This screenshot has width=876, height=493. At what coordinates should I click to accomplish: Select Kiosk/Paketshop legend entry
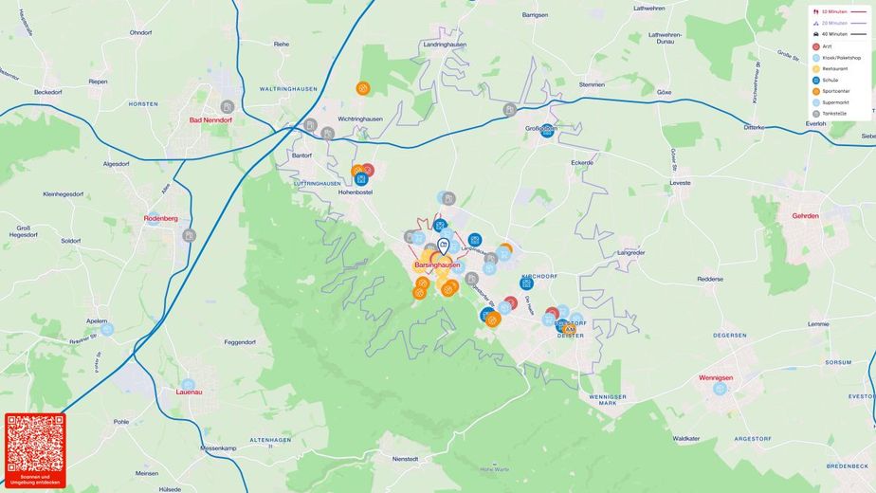click(x=836, y=58)
